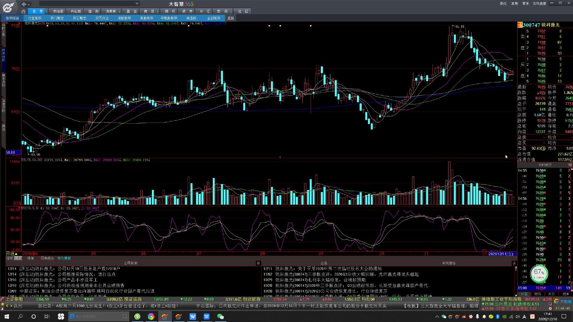Open announcement 关于召开2020年第二次临时股东大会的通知
Viewport: 573px width, 322px height.
322,269
